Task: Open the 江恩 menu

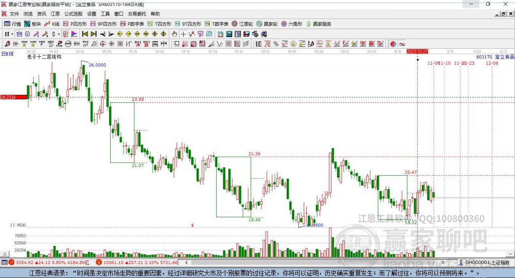Action: 55,14
